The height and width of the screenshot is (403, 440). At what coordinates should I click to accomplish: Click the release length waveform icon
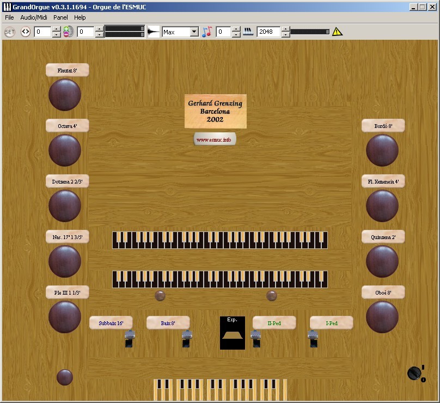[154, 32]
